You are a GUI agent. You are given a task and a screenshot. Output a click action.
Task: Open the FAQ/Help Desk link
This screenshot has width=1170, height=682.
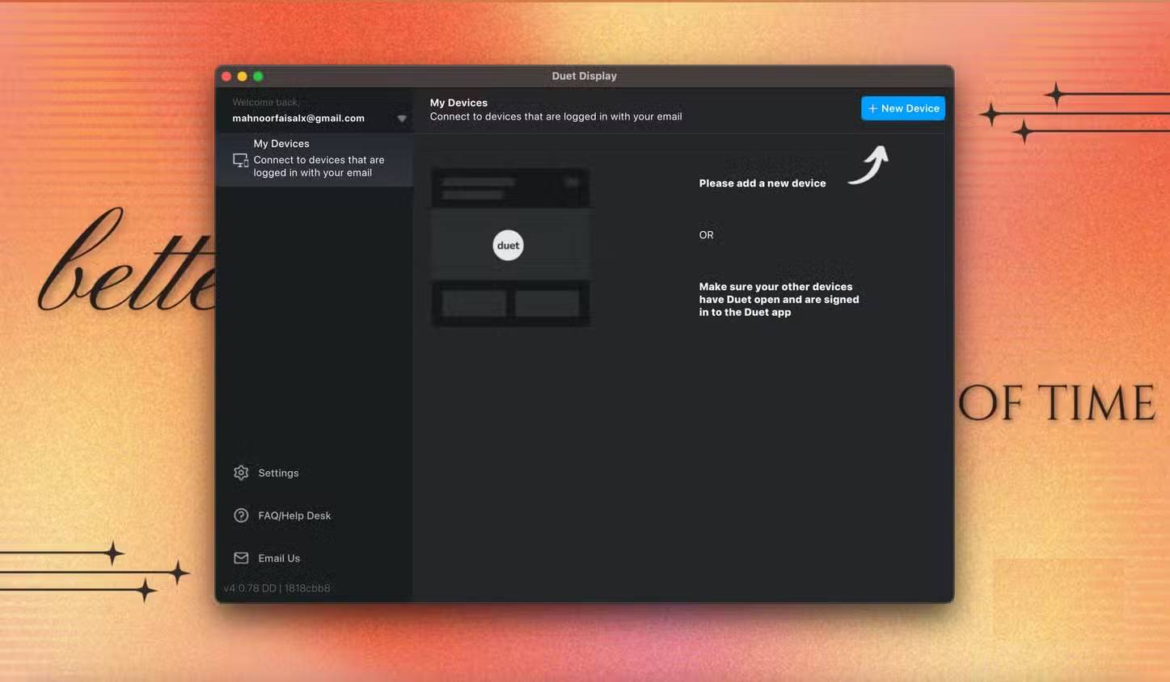coord(294,516)
